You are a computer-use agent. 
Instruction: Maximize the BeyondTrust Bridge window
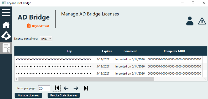click(x=193, y=3)
